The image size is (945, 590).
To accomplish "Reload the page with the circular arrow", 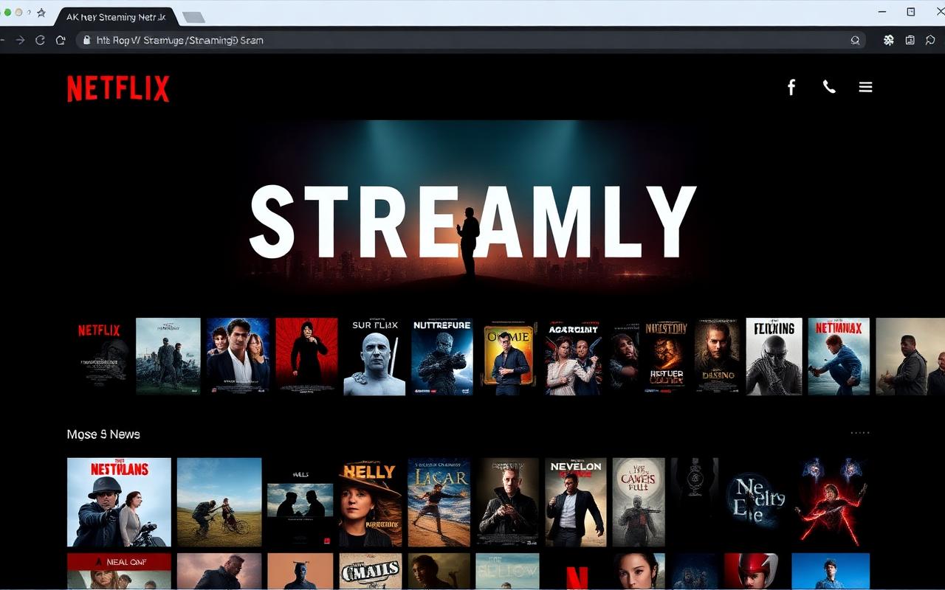I will point(41,41).
